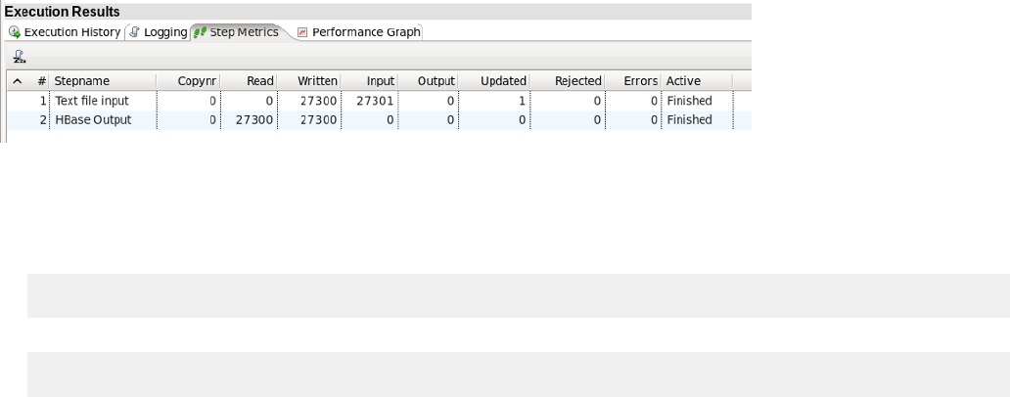Click the Logging tab scroll icon
1010x397 pixels.
(x=135, y=32)
